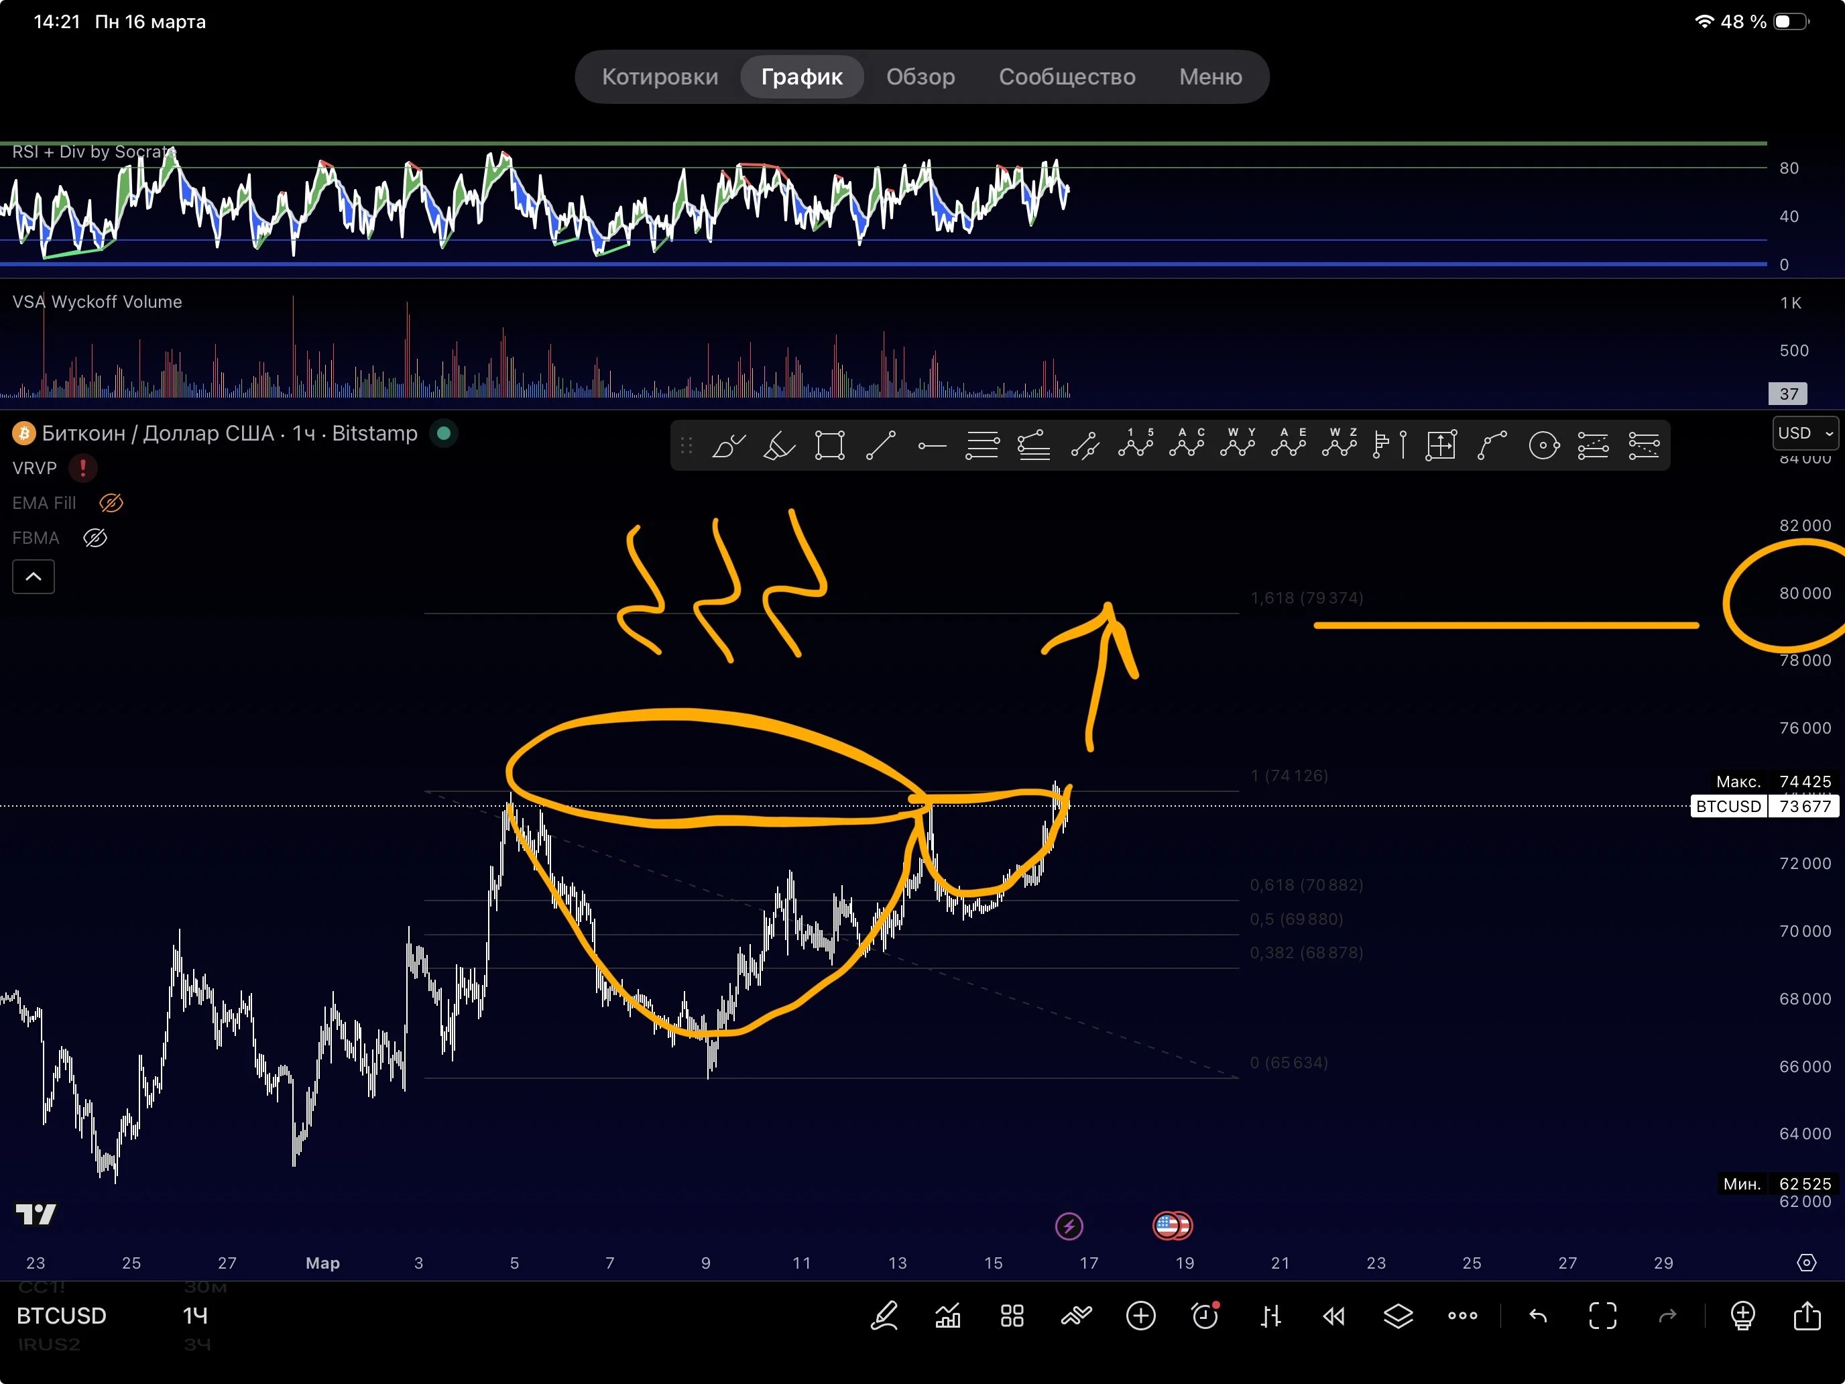
Task: Show the hidden FBMA indicator
Action: tap(95, 538)
